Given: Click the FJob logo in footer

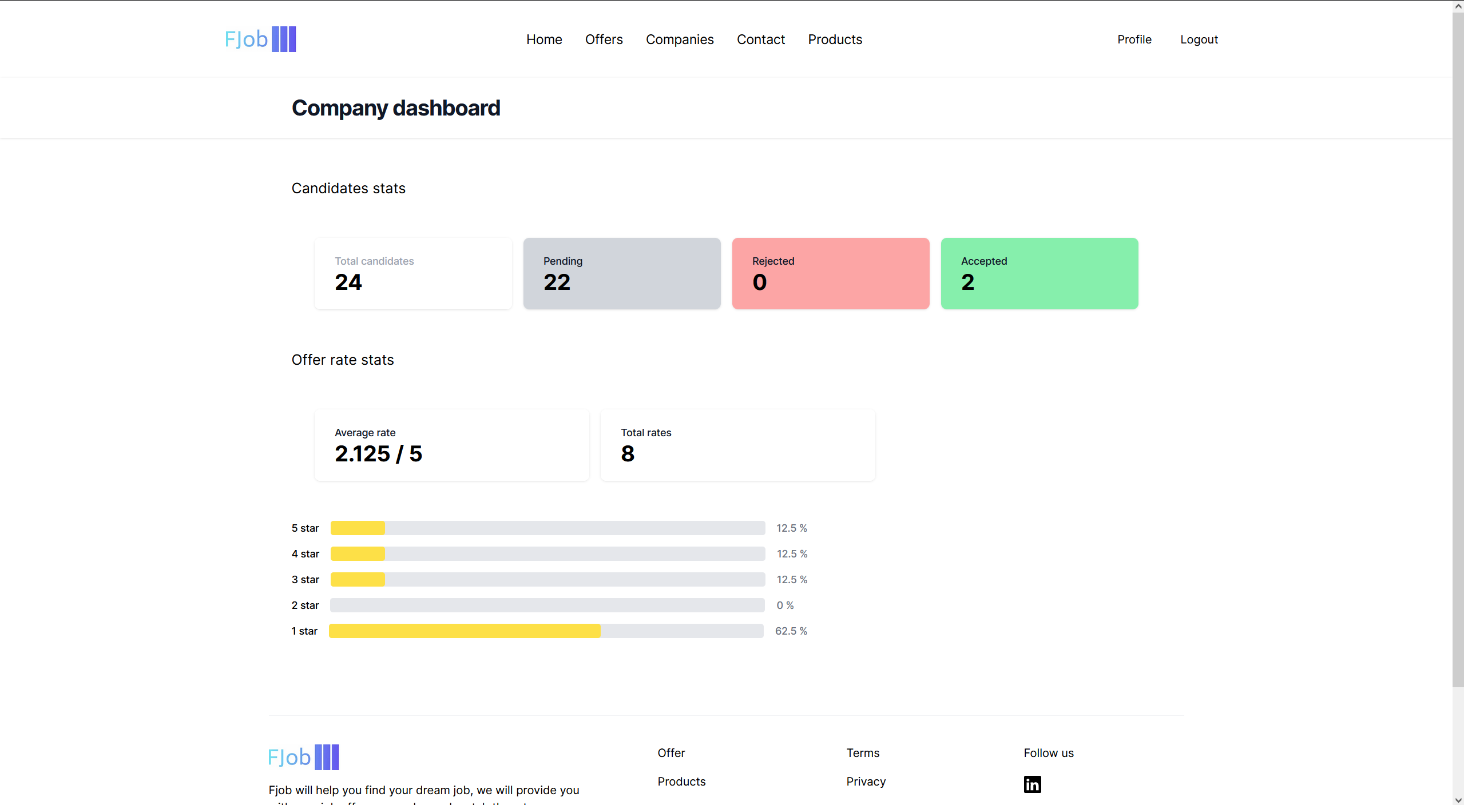Looking at the screenshot, I should point(303,757).
